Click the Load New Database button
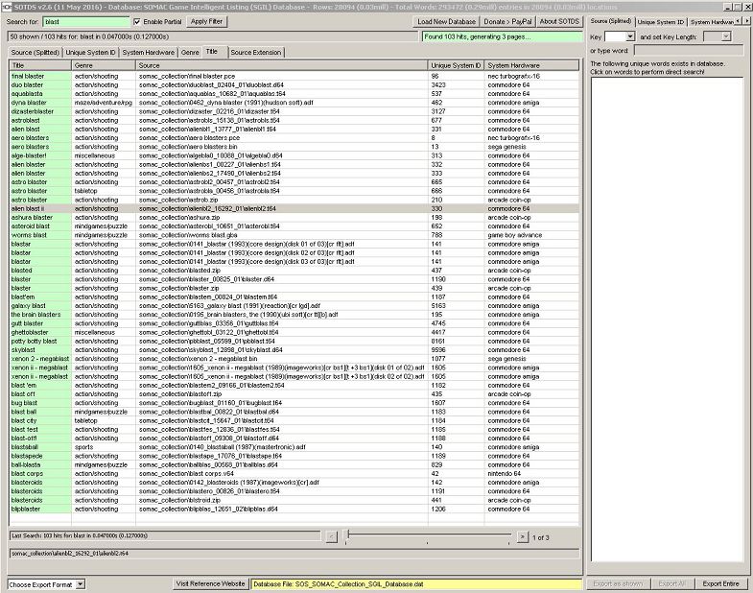This screenshot has height=593, width=753. (x=446, y=21)
